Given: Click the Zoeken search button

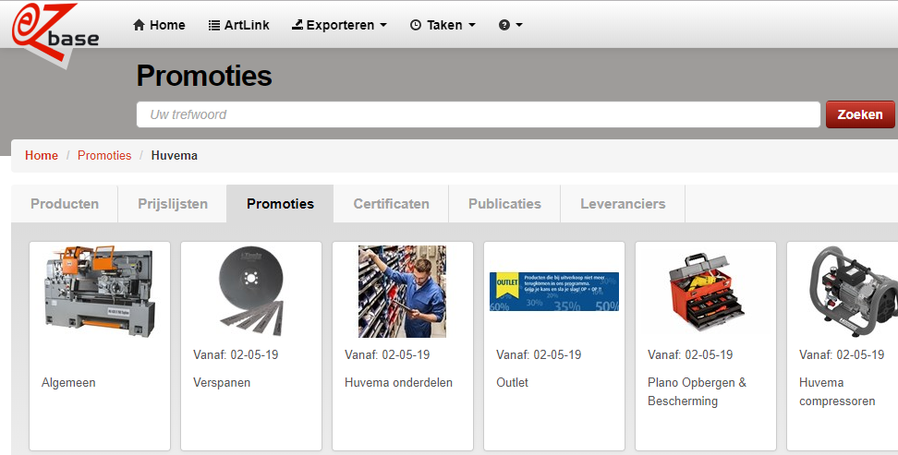Looking at the screenshot, I should pyautogui.click(x=859, y=114).
